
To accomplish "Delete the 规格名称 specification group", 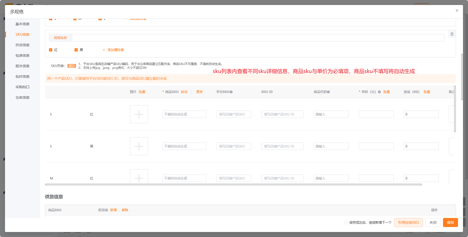I will pos(452,34).
